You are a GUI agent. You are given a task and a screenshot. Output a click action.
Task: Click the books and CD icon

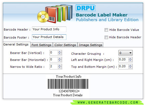[x=55, y=14]
